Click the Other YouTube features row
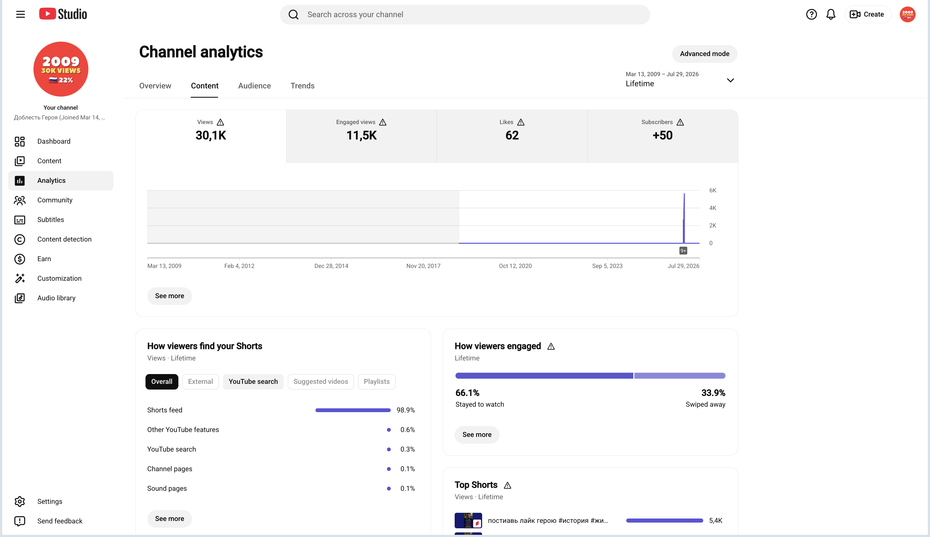Screen dimensions: 930x537 click(x=281, y=430)
